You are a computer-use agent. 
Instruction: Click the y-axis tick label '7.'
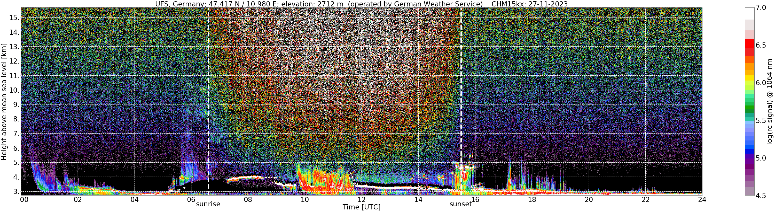pyautogui.click(x=16, y=134)
